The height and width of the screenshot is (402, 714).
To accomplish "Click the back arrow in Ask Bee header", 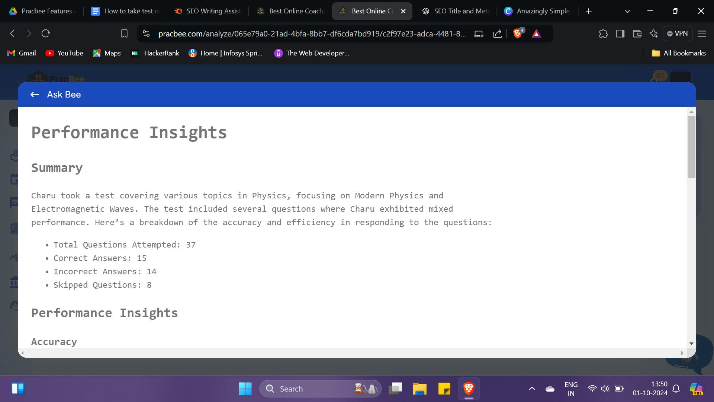I will pos(35,94).
